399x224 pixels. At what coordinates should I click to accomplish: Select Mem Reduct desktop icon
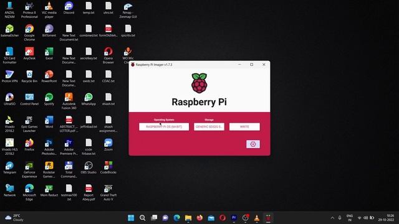click(x=49, y=190)
